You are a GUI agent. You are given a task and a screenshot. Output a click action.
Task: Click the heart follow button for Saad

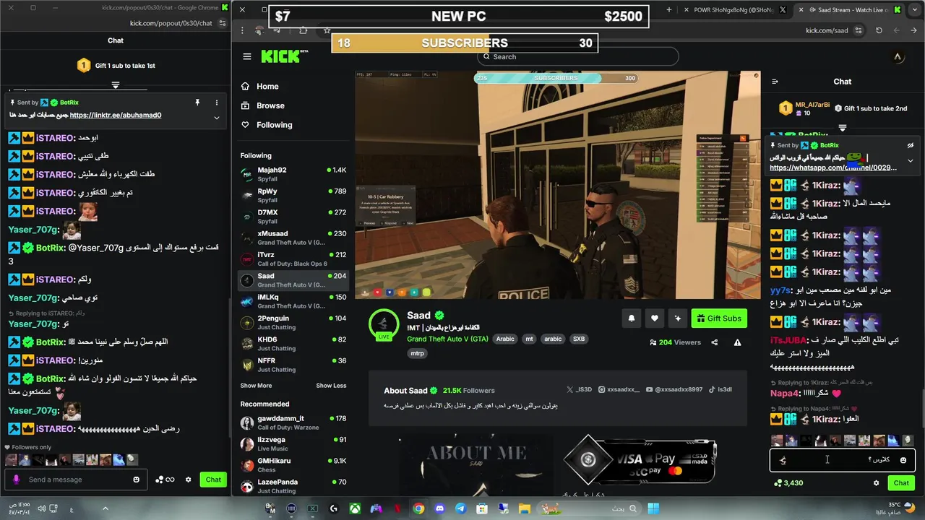coord(655,318)
